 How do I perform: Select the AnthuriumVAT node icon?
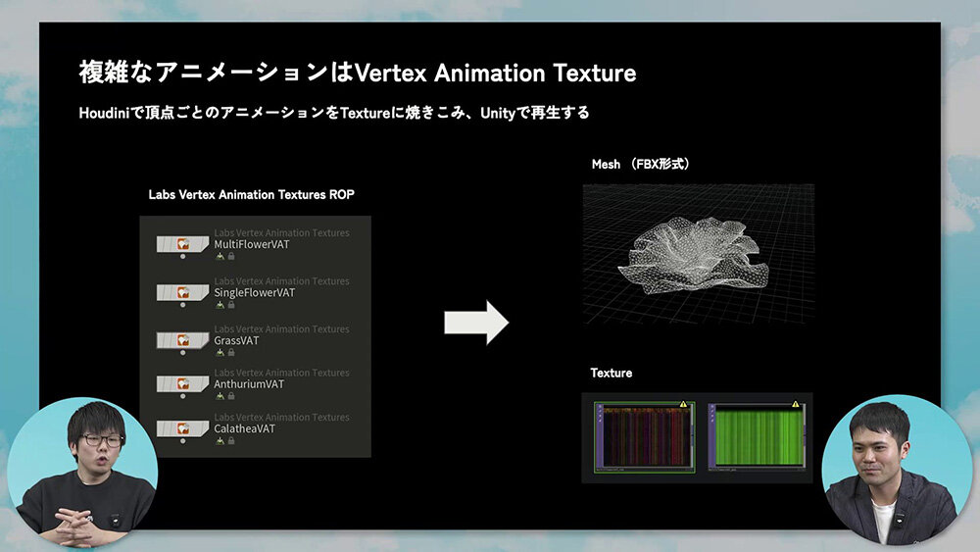181,383
